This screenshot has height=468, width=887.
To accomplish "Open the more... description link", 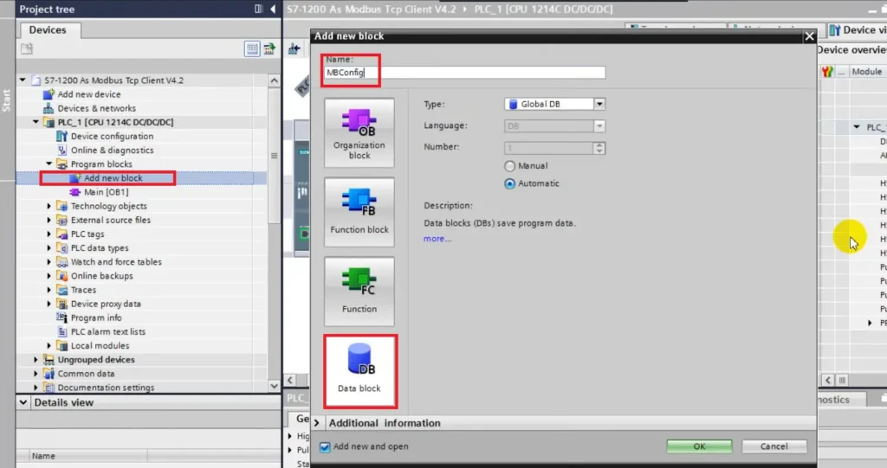I will click(x=437, y=239).
